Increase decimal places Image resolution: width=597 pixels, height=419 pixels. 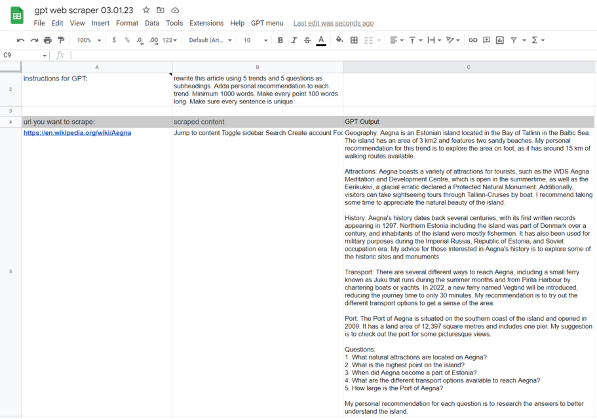click(153, 41)
